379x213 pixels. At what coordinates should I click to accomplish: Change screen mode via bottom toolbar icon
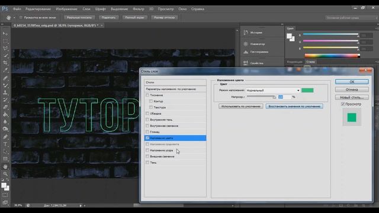coord(5,202)
